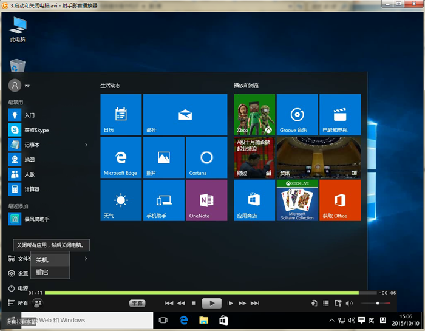Image resolution: width=425 pixels, height=331 pixels.
Task: Open the 电影和电视 tile
Action: 340,114
